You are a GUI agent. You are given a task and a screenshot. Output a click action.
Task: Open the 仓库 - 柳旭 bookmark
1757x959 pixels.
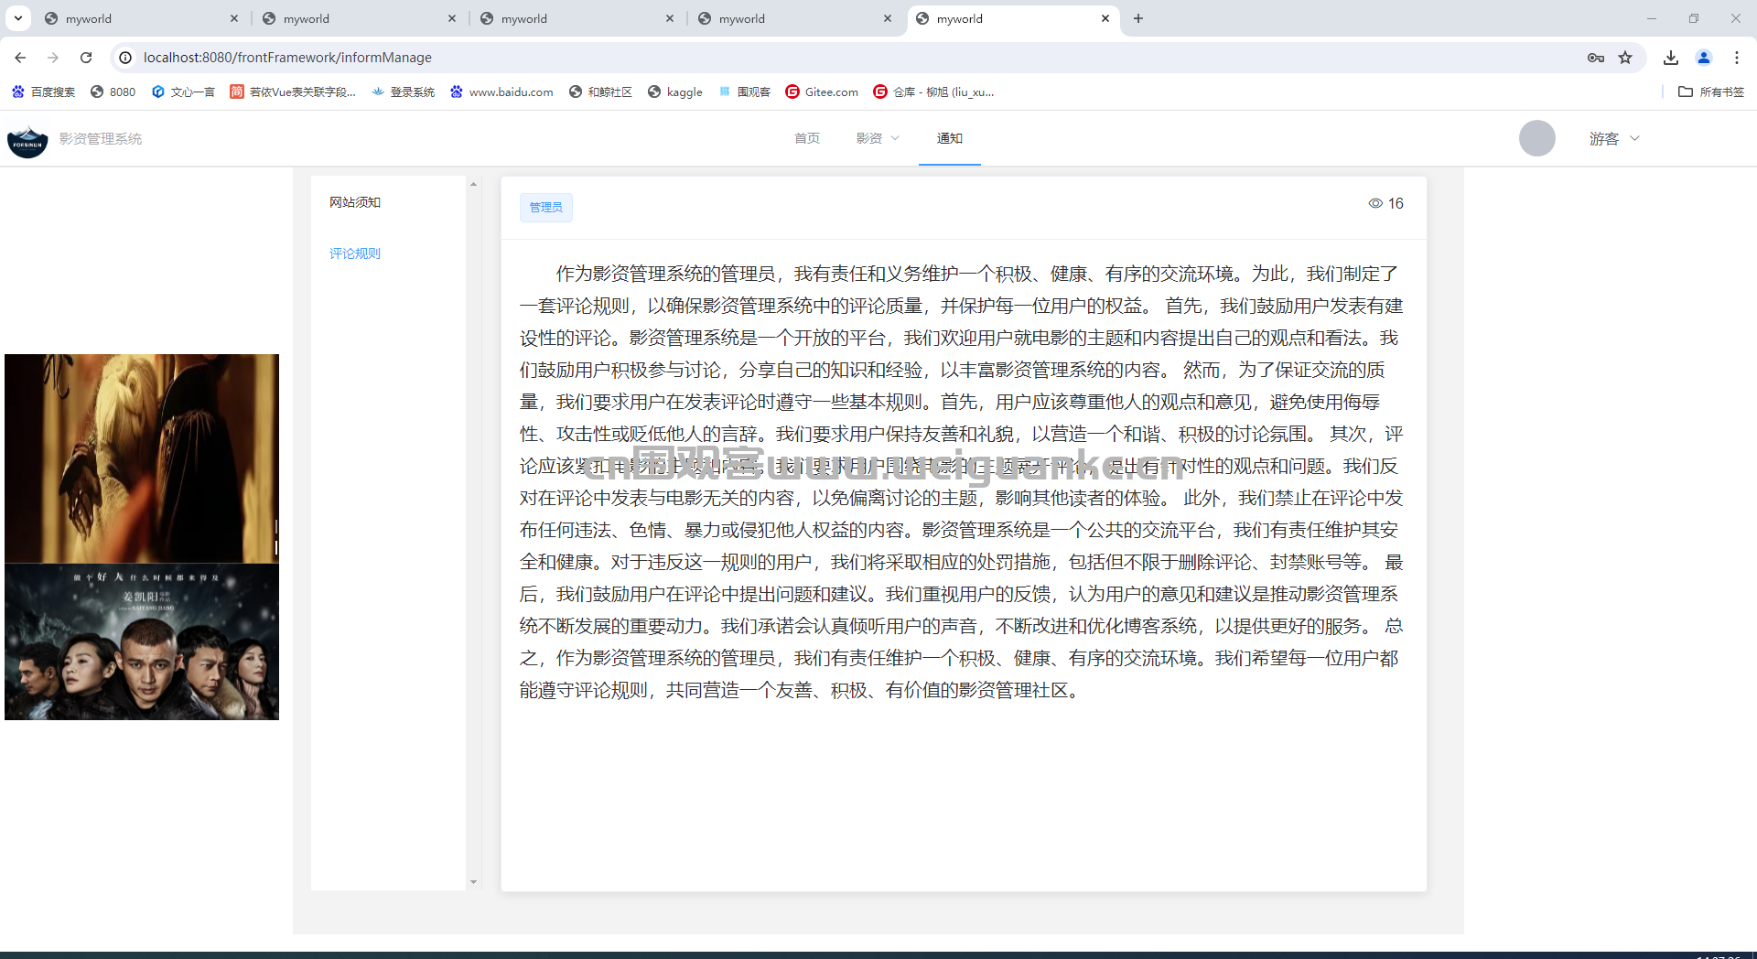point(933,92)
